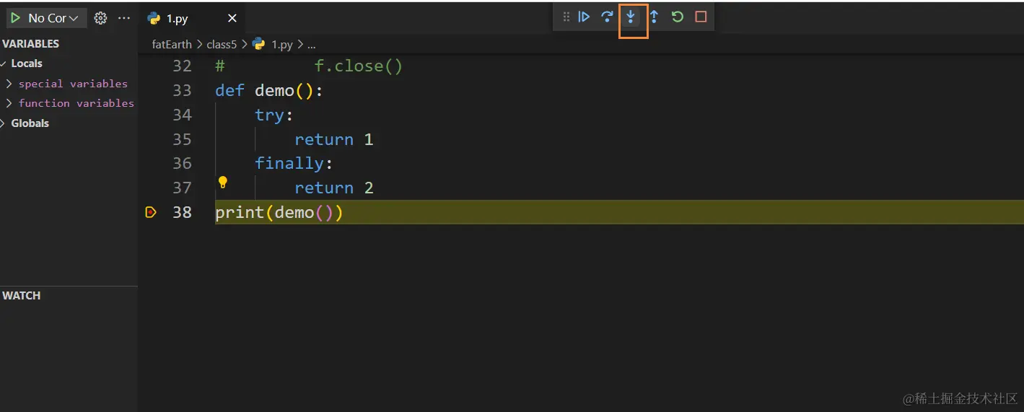Open the debug configuration dropdown 'No Cor'

coord(54,18)
